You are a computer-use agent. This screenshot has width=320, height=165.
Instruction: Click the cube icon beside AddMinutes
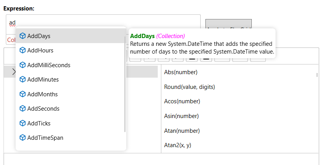pos(23,80)
